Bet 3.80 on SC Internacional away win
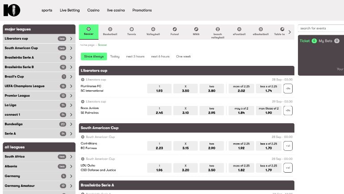344x194 pixels. click(212, 89)
